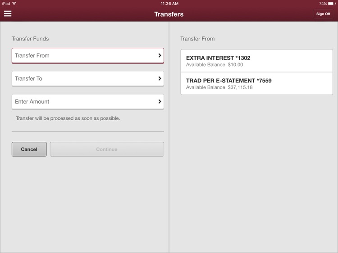Open the Enter Amount field

click(88, 102)
